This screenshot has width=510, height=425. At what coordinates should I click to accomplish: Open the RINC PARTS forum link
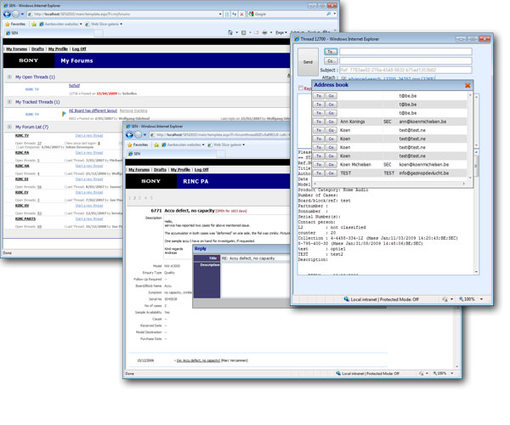(25, 218)
